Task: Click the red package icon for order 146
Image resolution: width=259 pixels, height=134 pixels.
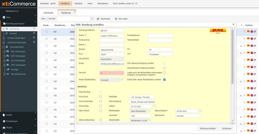Action: (251, 39)
